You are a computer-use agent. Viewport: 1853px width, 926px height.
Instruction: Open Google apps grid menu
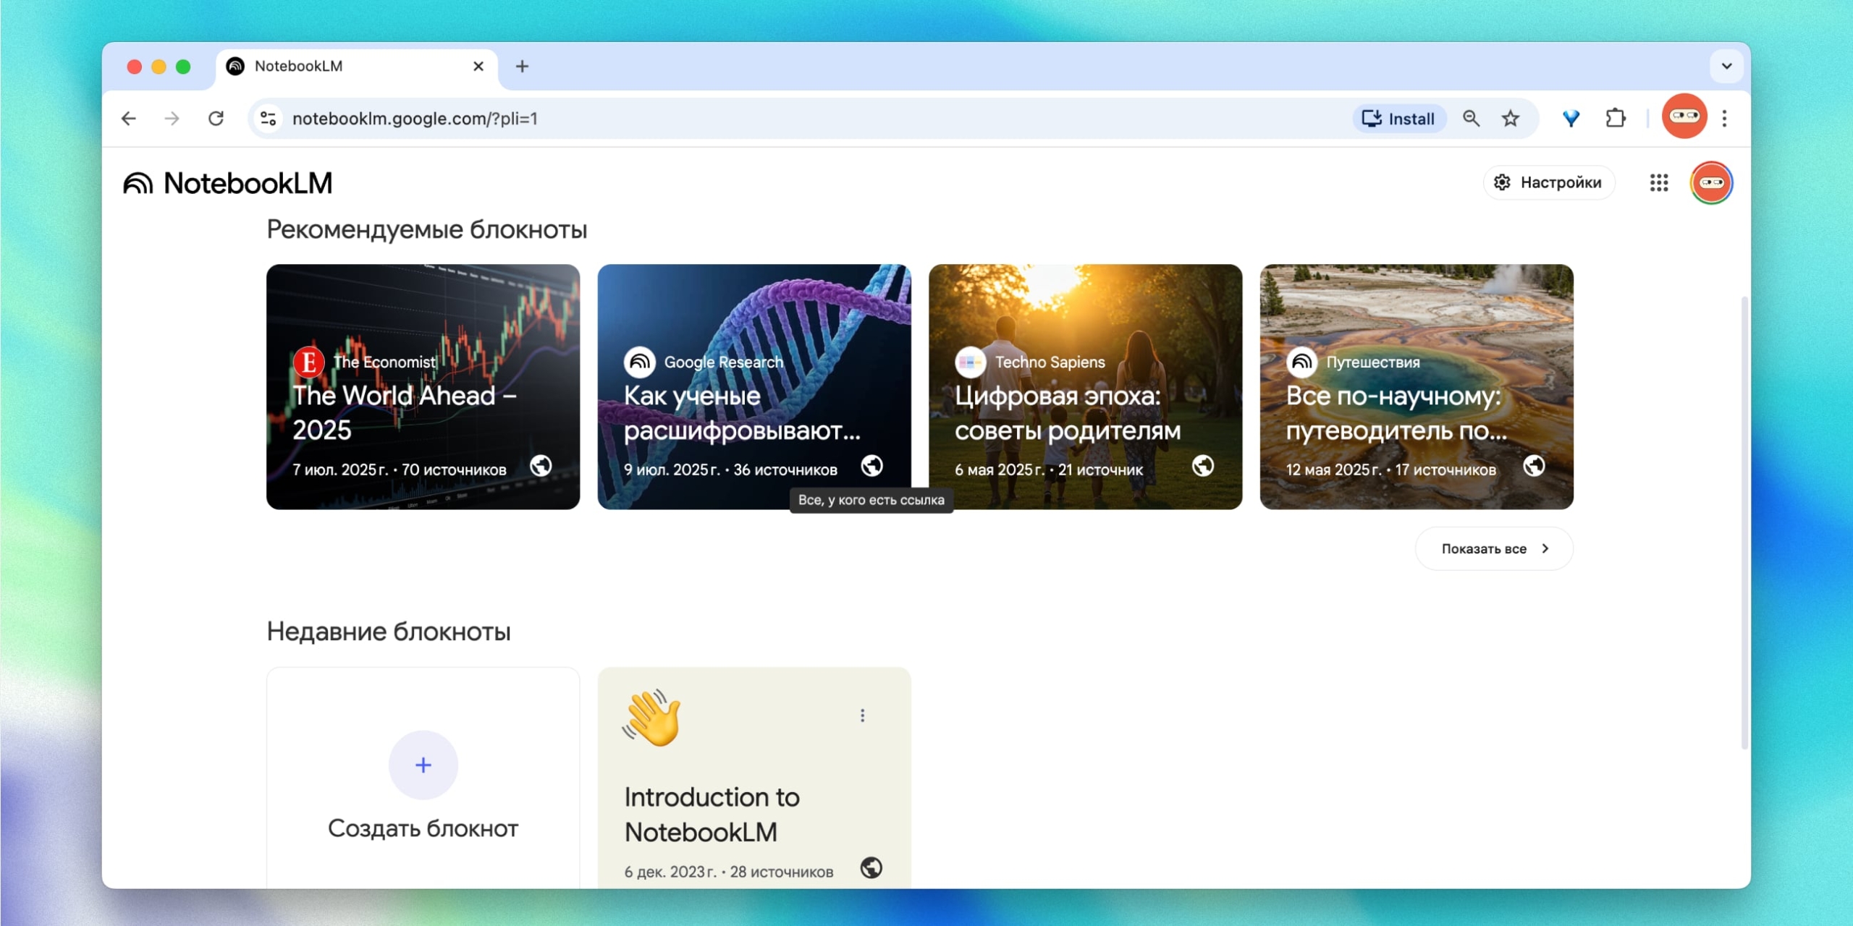tap(1658, 183)
